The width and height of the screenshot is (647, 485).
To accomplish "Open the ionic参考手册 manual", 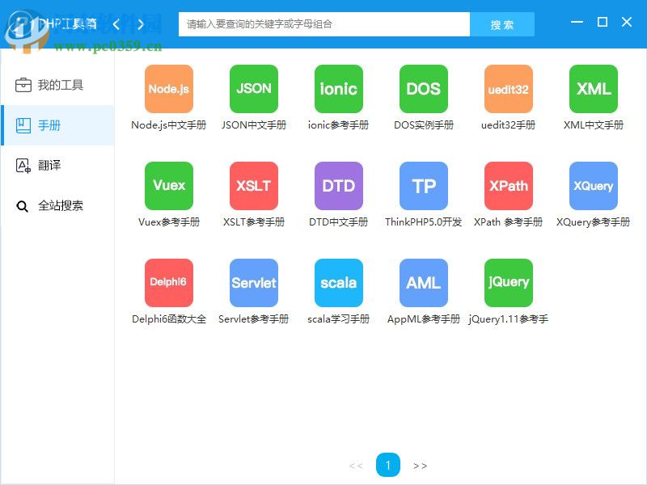I will (x=338, y=89).
